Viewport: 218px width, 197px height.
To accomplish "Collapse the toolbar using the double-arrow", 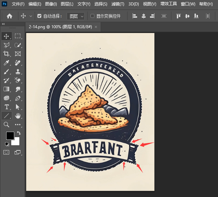I will 3,24.
